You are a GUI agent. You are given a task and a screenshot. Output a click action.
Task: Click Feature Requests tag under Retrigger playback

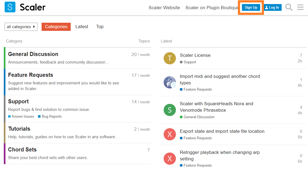(196, 166)
